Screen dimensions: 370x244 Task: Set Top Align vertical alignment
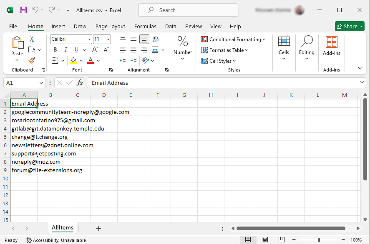[x=123, y=39]
